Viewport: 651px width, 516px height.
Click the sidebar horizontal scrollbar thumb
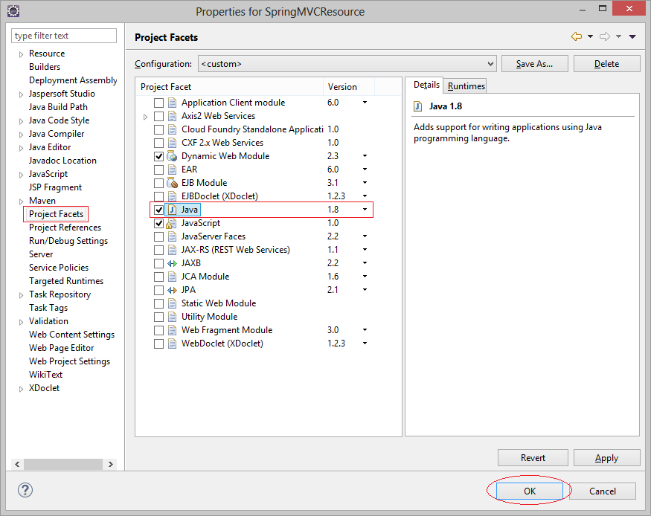63,464
